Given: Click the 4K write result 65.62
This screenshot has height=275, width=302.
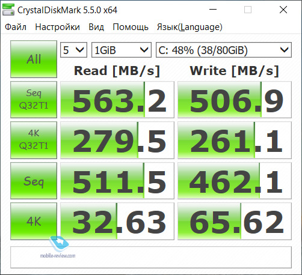Looking at the screenshot, I should (235, 221).
